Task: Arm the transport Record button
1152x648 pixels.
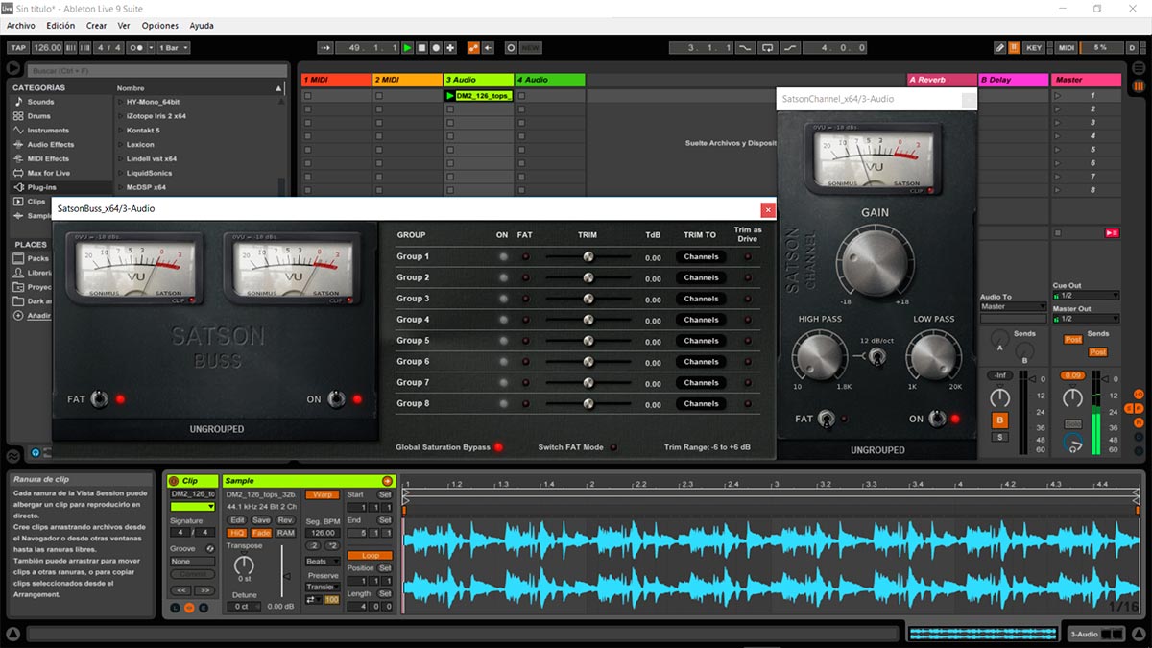Action: 437,47
